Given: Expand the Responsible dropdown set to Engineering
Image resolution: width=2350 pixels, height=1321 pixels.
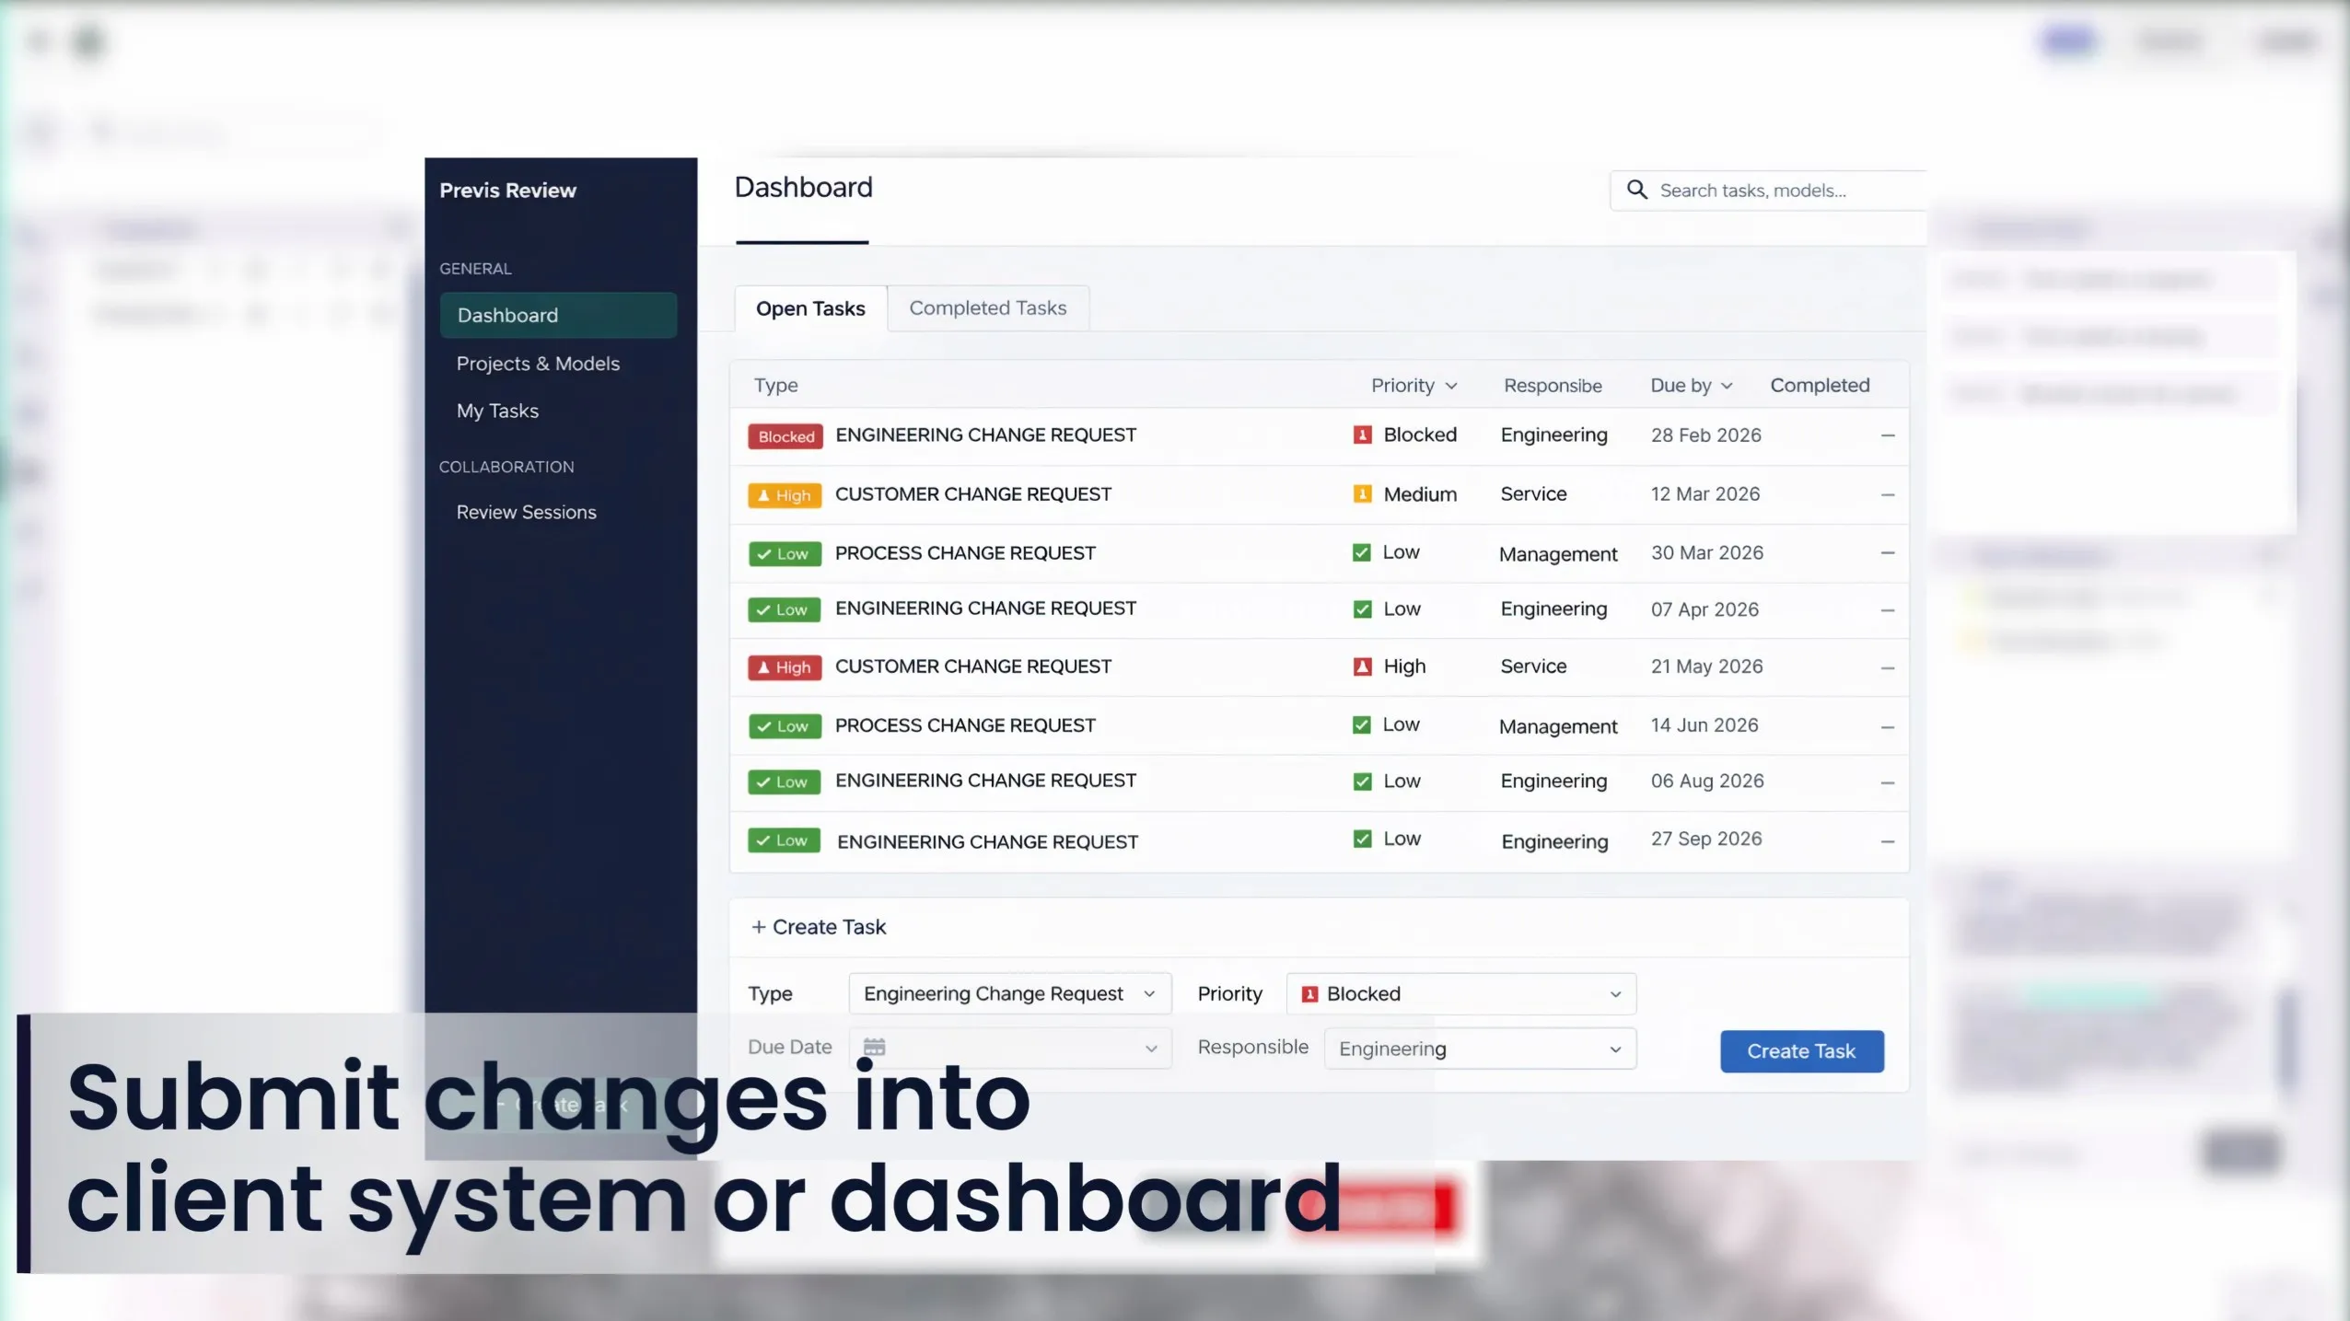Looking at the screenshot, I should coord(1479,1049).
